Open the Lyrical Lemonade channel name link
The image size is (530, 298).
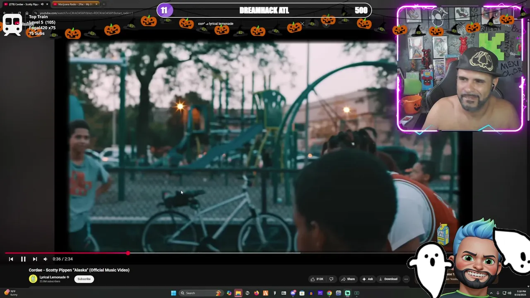[53, 277]
